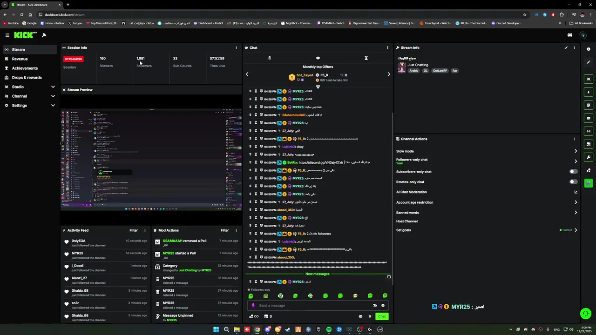This screenshot has height=335, width=596.
Task: Toggle stream preview widget in right sidebar
Action: pyautogui.click(x=589, y=79)
